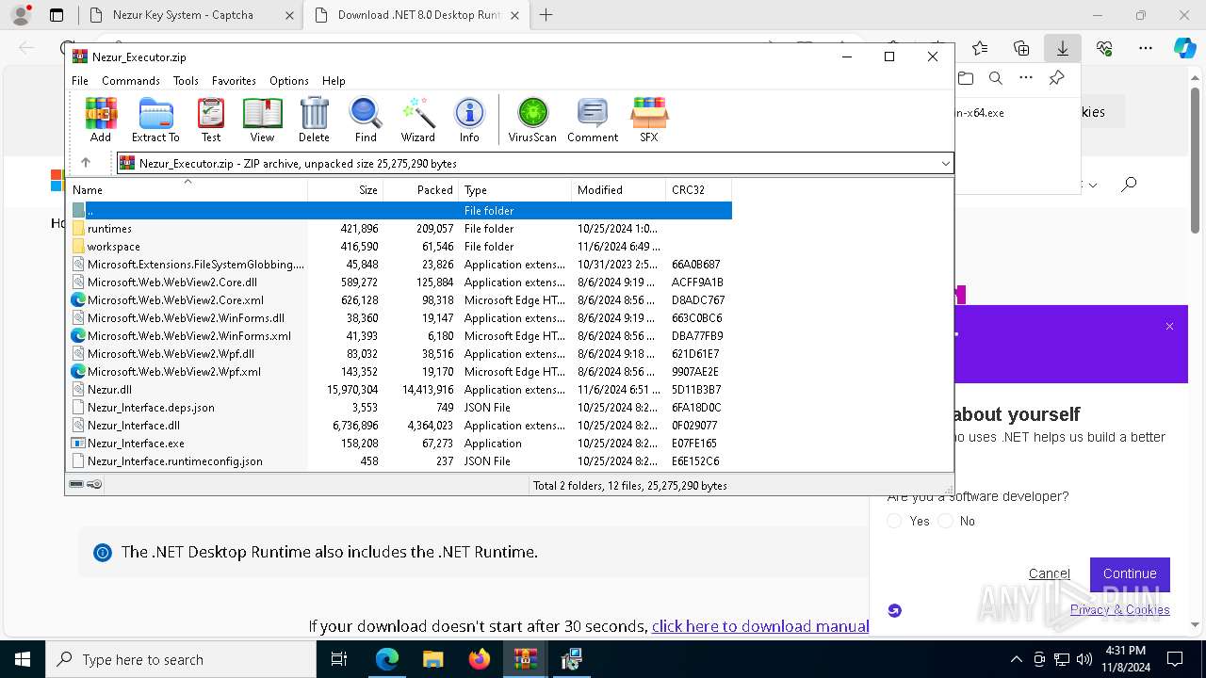The image size is (1206, 678).
Task: Open the Edge downloads icon
Action: [x=1063, y=48]
